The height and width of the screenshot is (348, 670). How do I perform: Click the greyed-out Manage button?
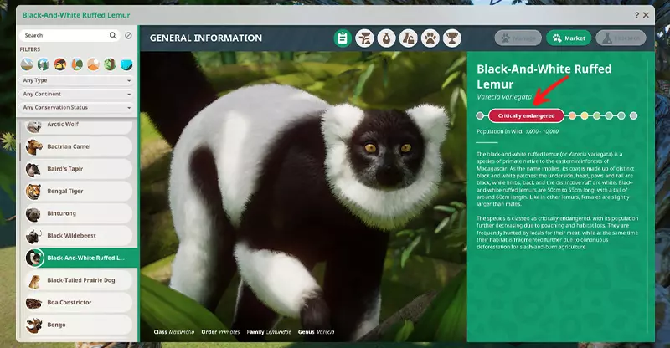click(518, 38)
